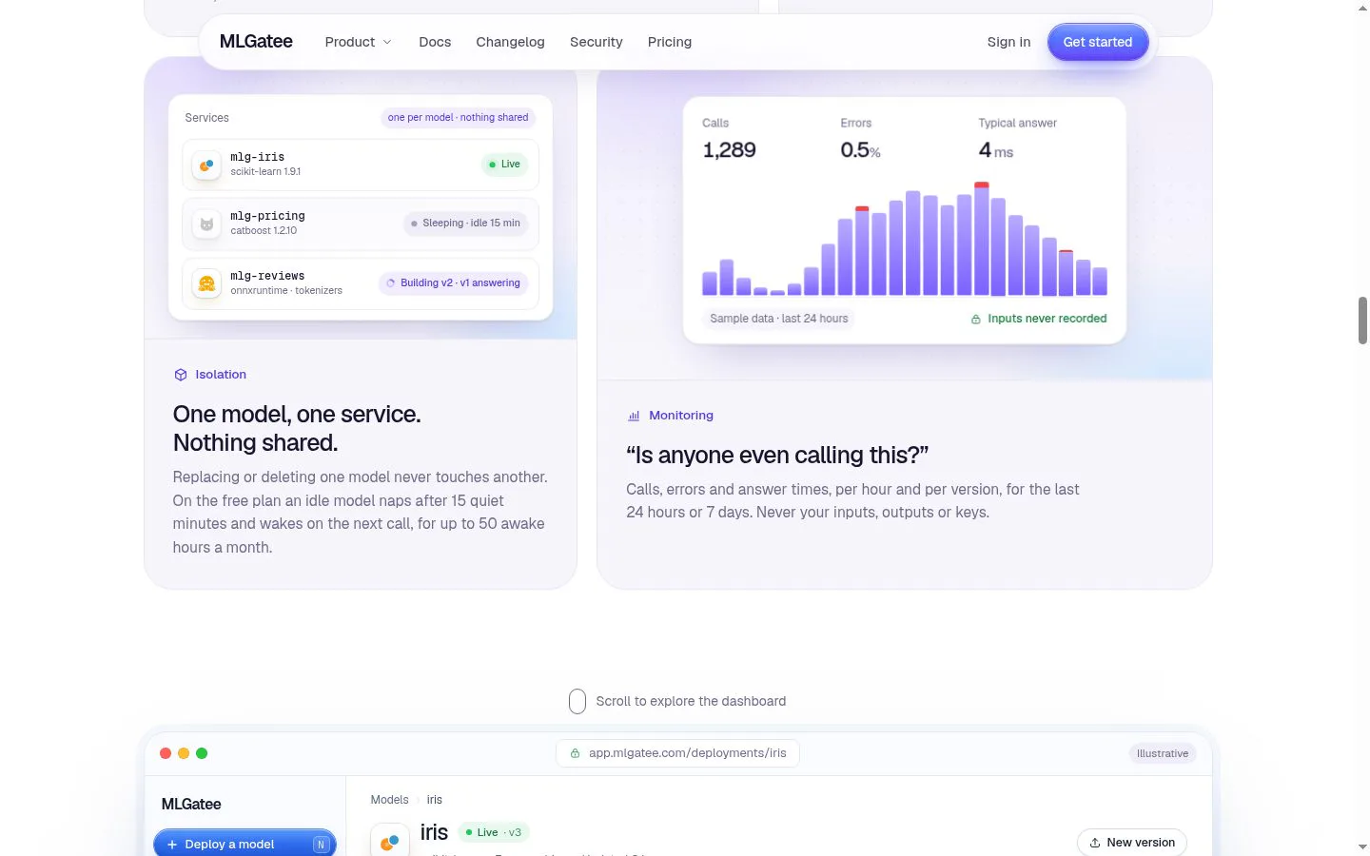Click the mlg-reviews service icon
This screenshot has height=856, width=1370.
tap(206, 283)
